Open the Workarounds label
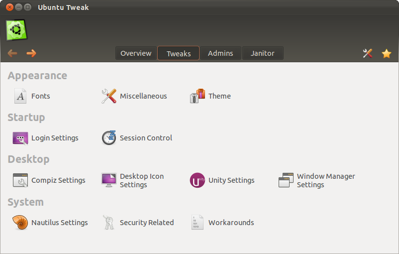The image size is (399, 254). coord(231,223)
